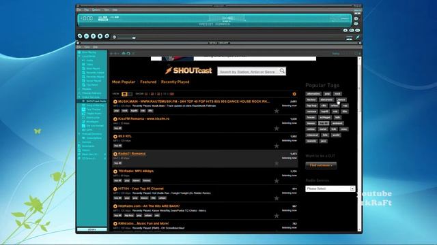Screen dimensions: 437x245
Task: Open the Most Popular tab
Action: 124,82
